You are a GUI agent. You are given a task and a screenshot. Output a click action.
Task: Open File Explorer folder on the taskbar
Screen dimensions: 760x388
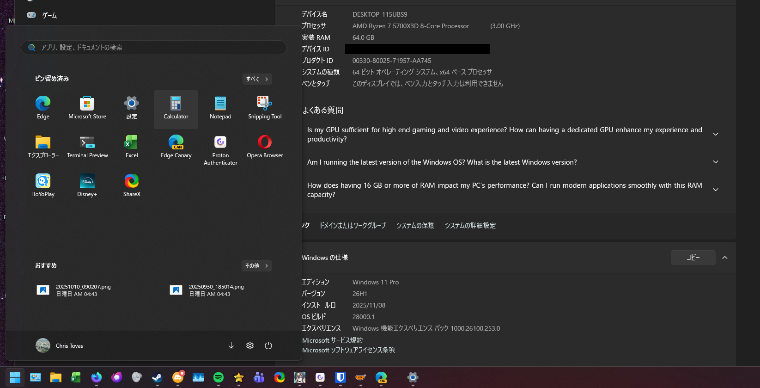[55, 377]
